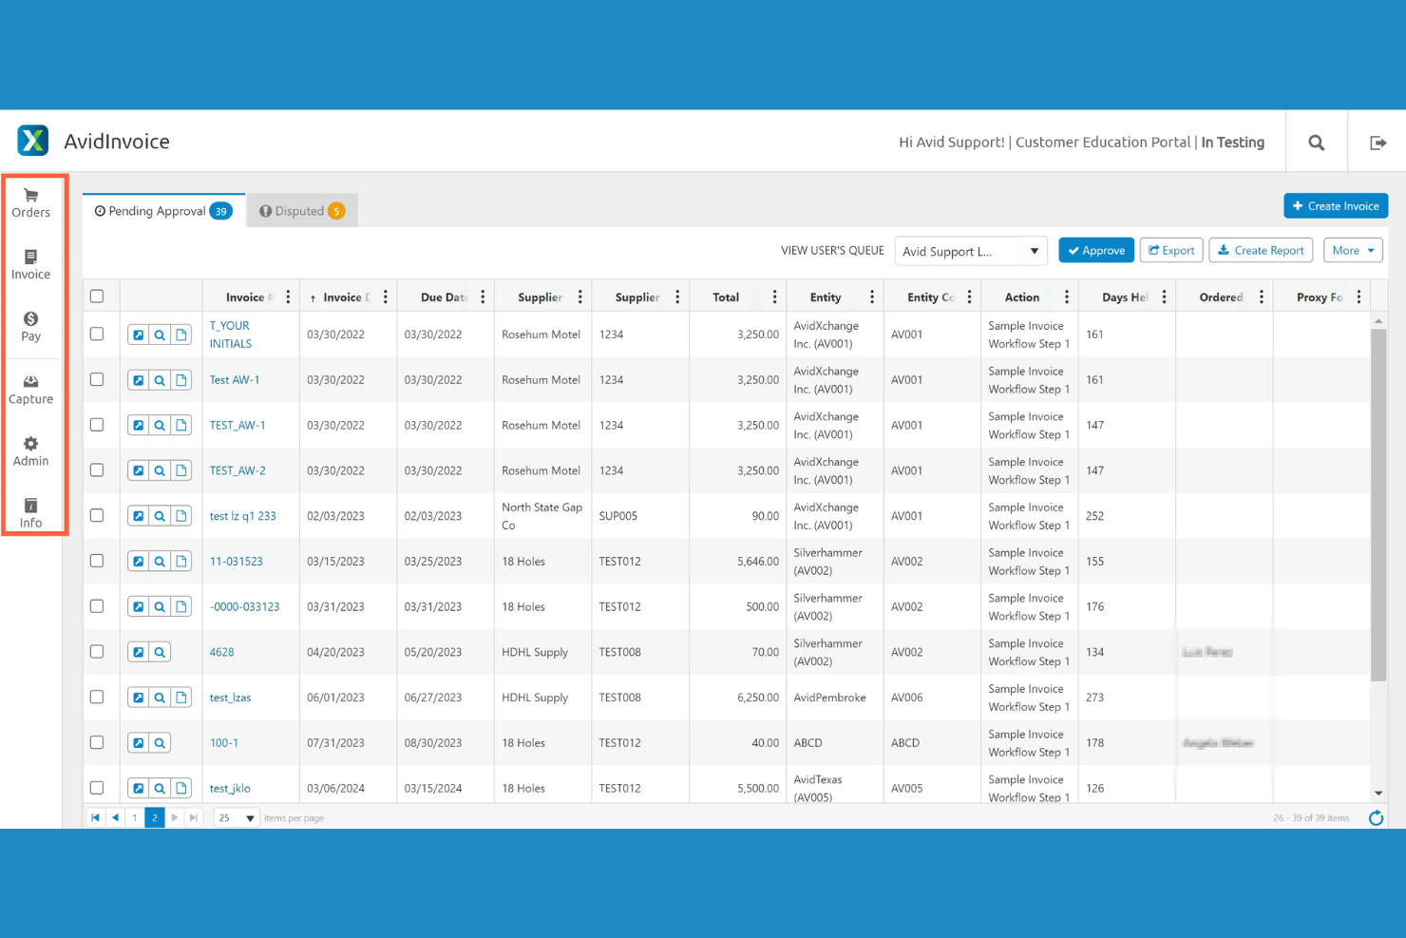The width and height of the screenshot is (1406, 938).
Task: Check the select-all checkbox in the header
Action: click(x=97, y=296)
